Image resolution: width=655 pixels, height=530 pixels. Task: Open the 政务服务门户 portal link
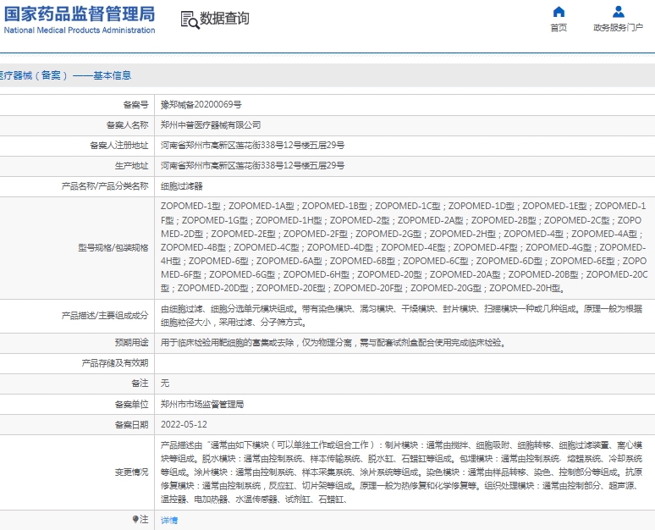619,28
